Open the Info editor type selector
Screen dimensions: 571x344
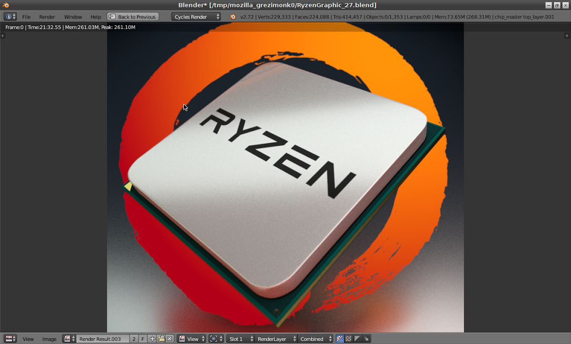click(x=10, y=17)
